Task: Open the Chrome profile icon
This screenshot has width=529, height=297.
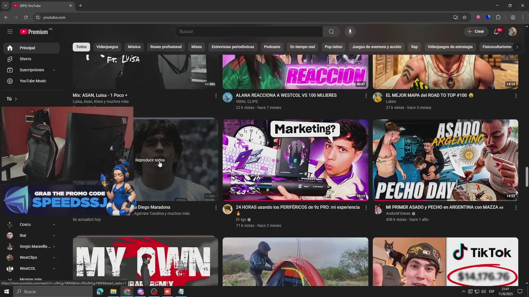Action: click(x=513, y=17)
